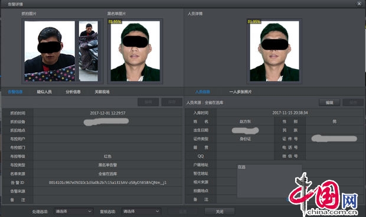The height and width of the screenshot is (217, 366).
Task: Switch to the 疑似人员 tab
Action: (44, 92)
